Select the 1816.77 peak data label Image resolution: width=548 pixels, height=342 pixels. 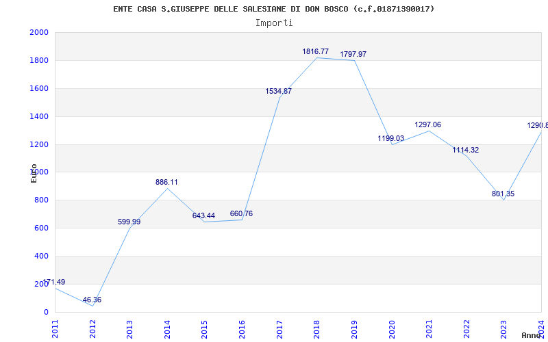pyautogui.click(x=316, y=52)
